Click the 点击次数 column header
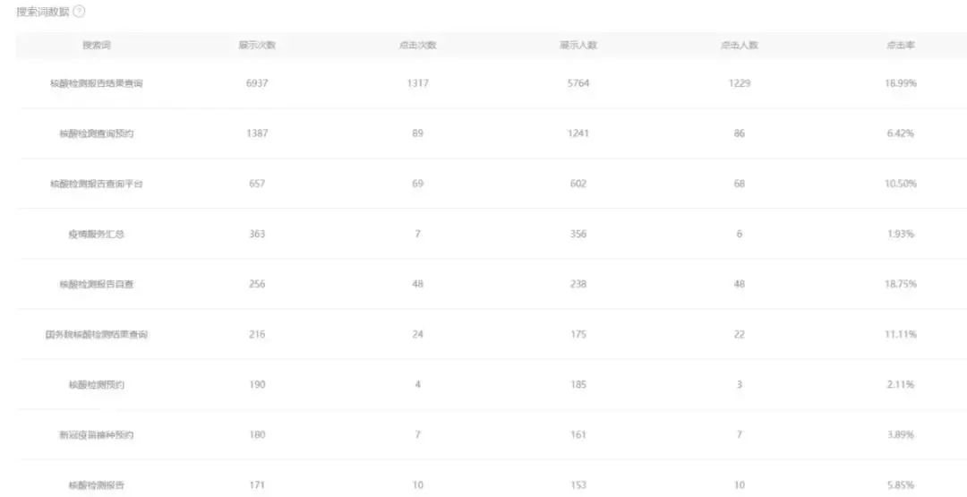Screen dimensions: 967x497 (x=417, y=45)
